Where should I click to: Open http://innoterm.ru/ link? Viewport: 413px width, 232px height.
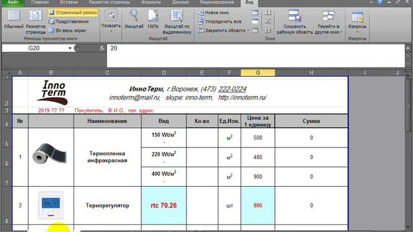point(243,97)
